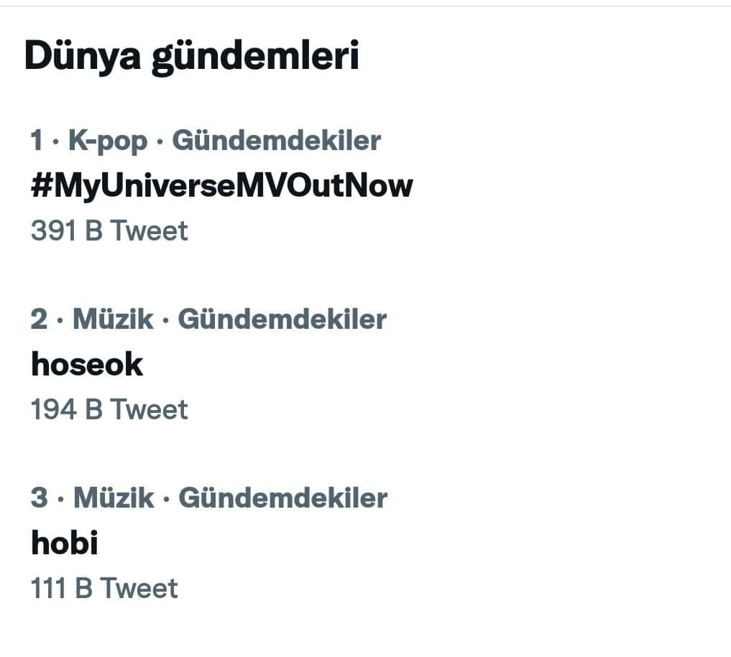Click rank number 3 beside Müzik

click(x=39, y=498)
